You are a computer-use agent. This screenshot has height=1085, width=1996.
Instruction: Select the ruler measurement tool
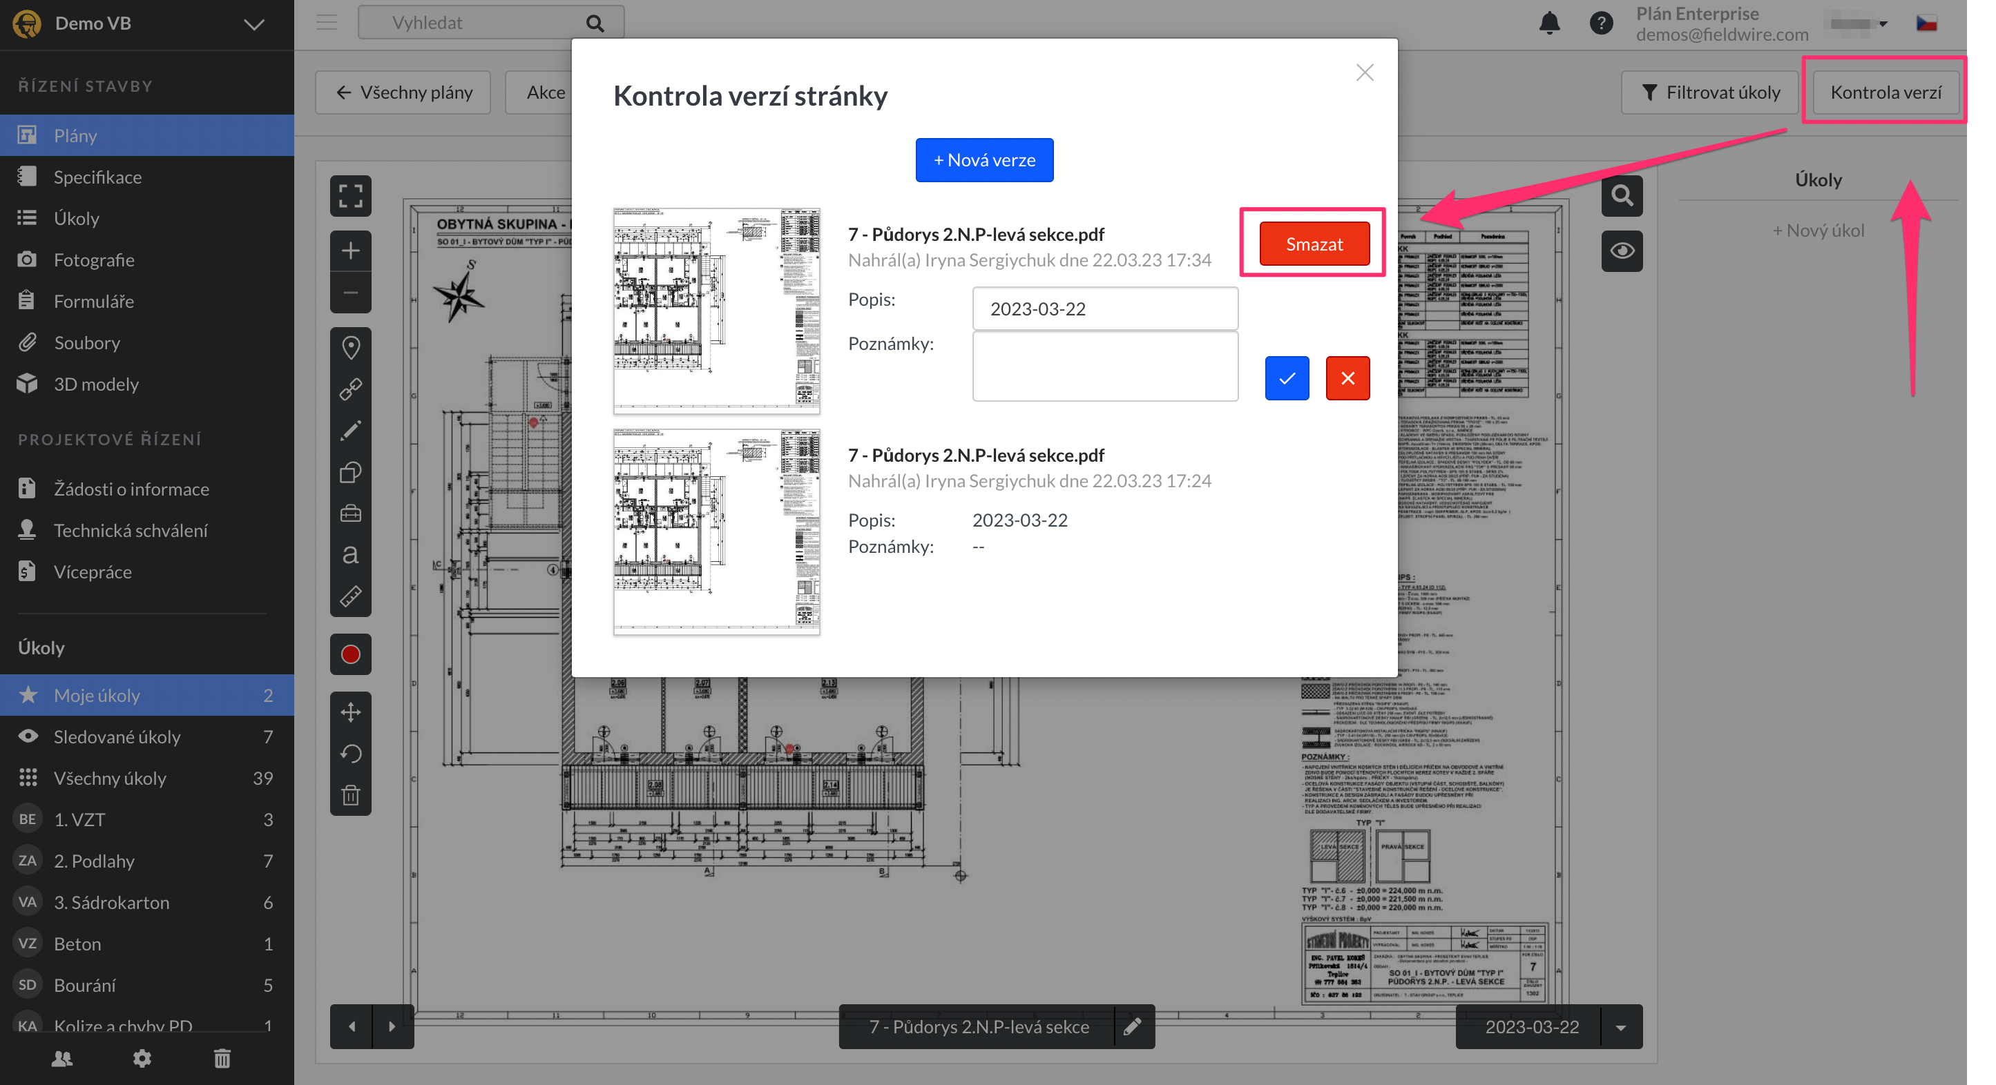350,596
